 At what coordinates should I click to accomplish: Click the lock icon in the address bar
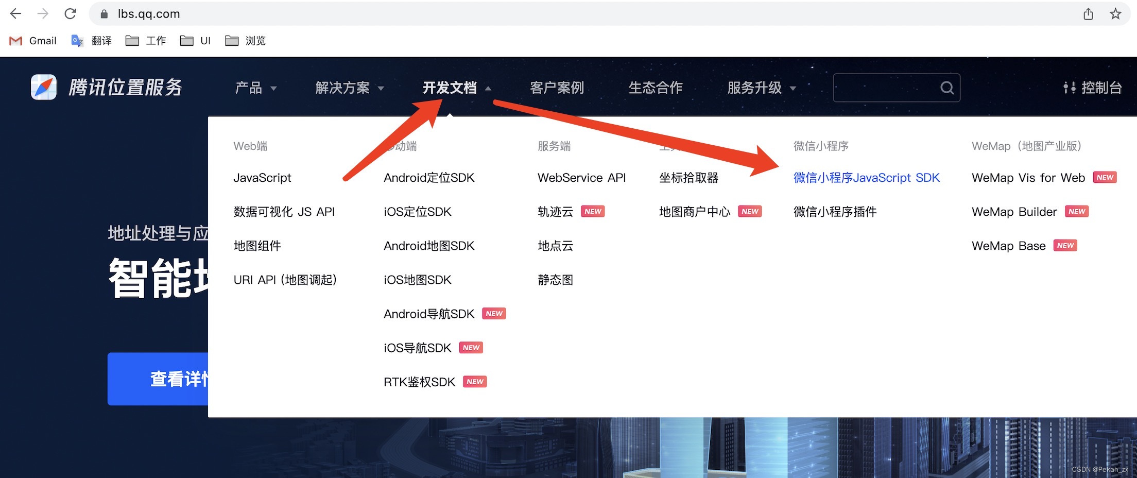coord(104,14)
